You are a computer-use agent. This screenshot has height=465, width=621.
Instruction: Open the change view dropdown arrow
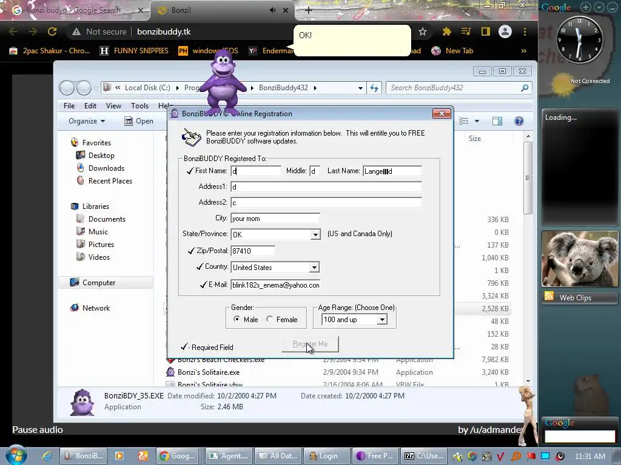[477, 121]
